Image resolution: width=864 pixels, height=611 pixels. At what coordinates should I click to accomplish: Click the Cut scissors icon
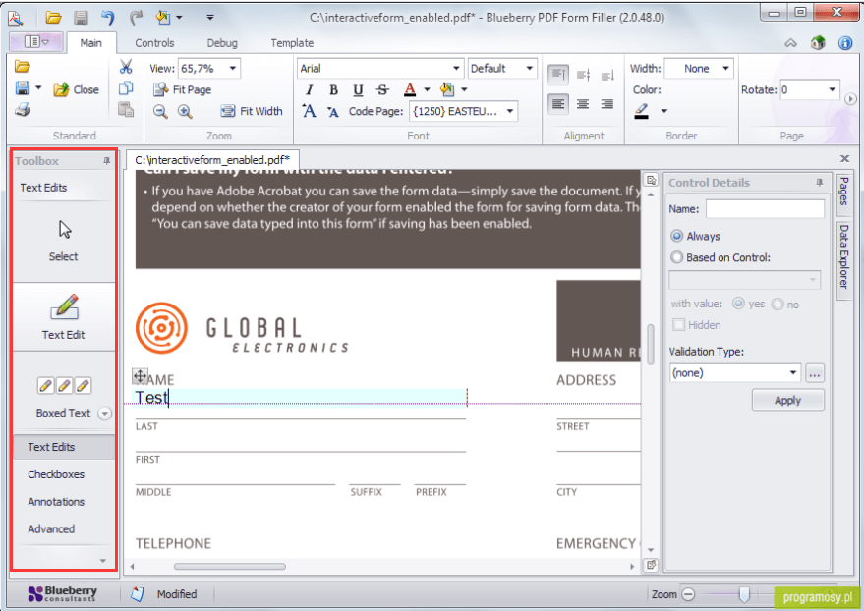126,67
